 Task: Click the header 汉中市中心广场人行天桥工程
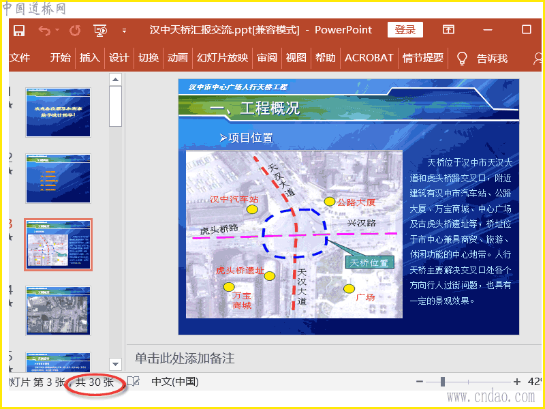(238, 87)
